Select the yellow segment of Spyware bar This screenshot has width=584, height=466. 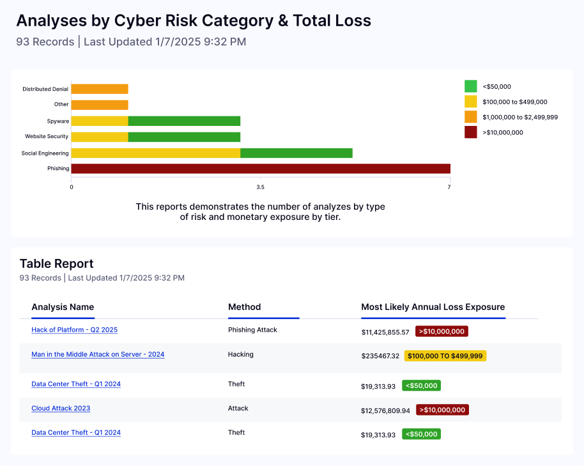(x=100, y=121)
